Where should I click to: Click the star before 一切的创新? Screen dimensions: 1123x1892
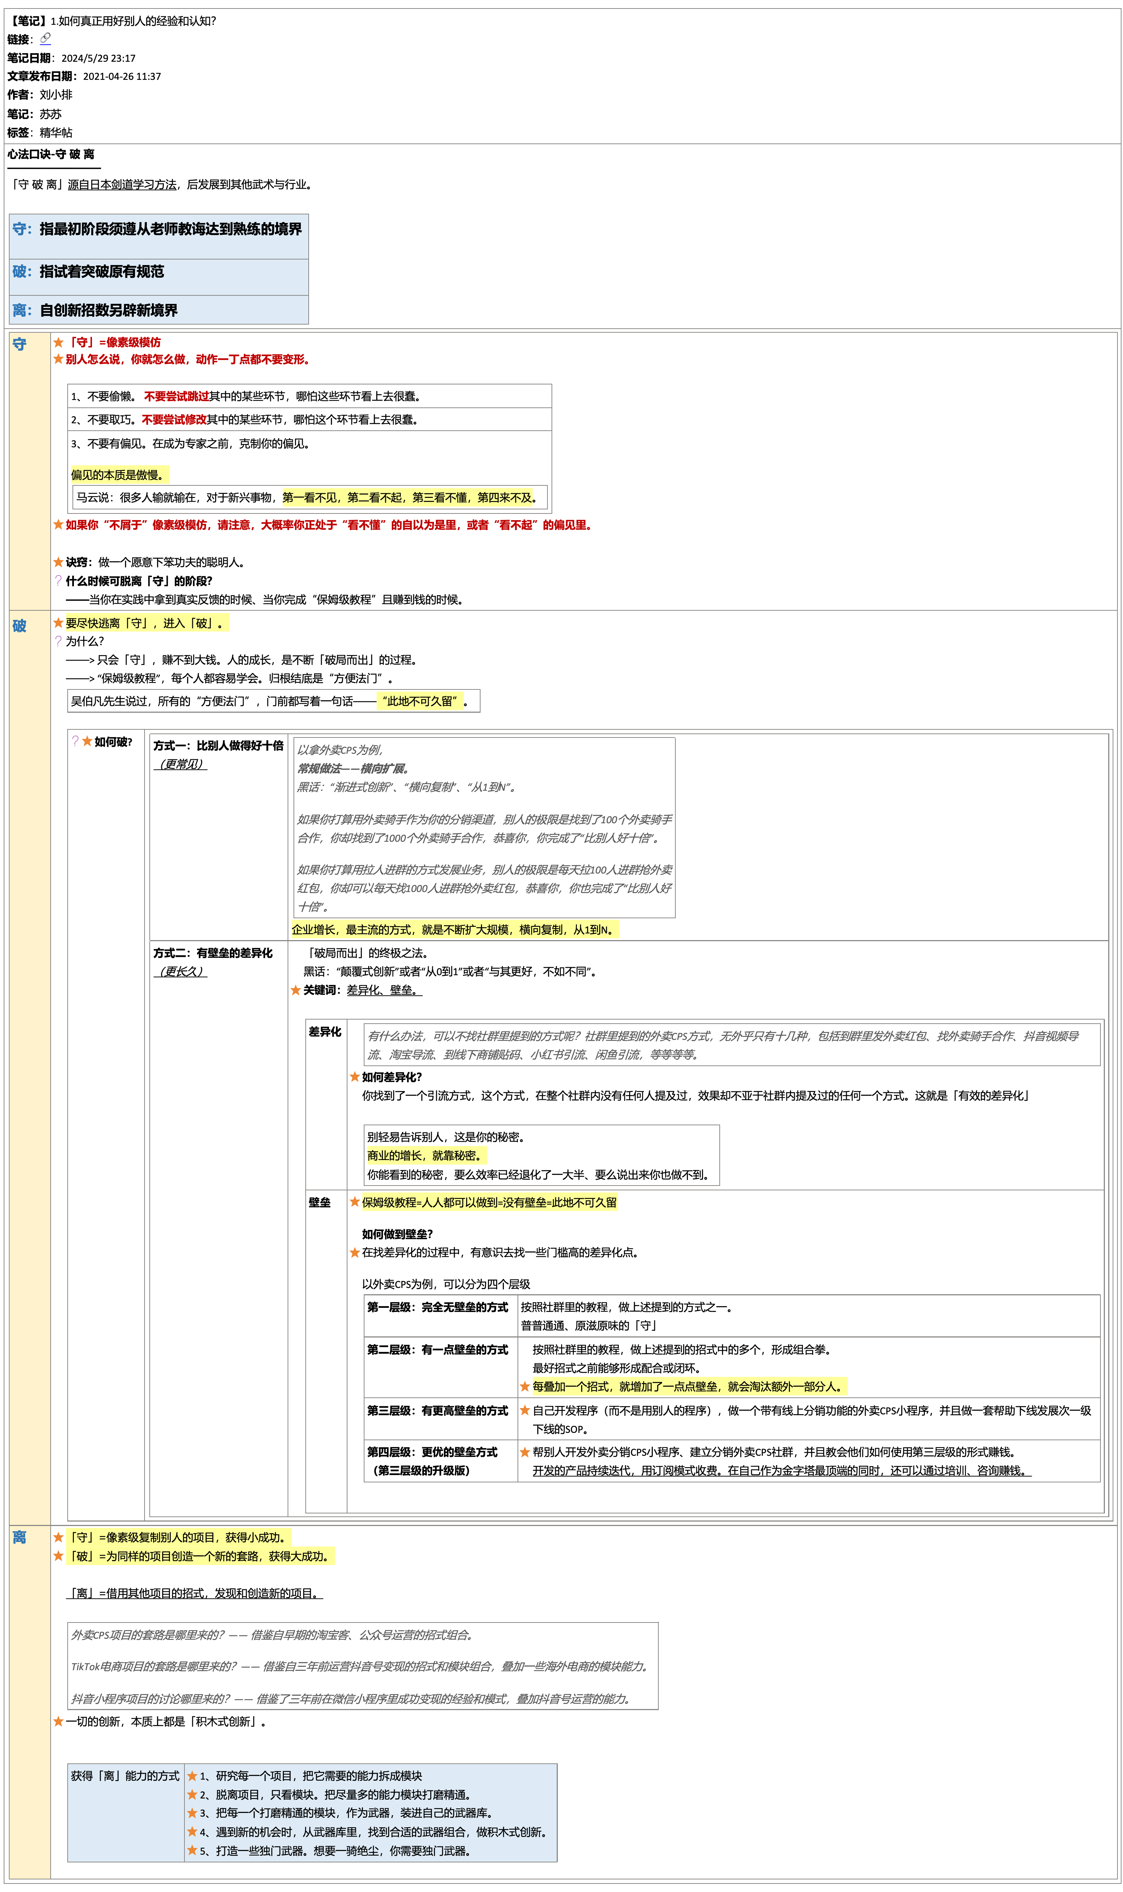58,1721
